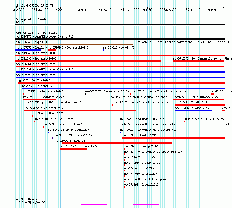This screenshot has height=208, width=232.
Task: Select the black nsv4336672 variant bar
Action: (120, 39)
